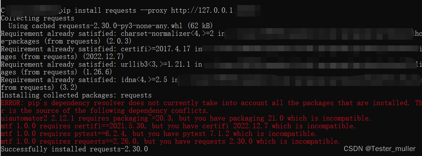Viewport: 422px width, 156px height.
Task: Click the "Collecting requests" output line
Action: (38, 18)
